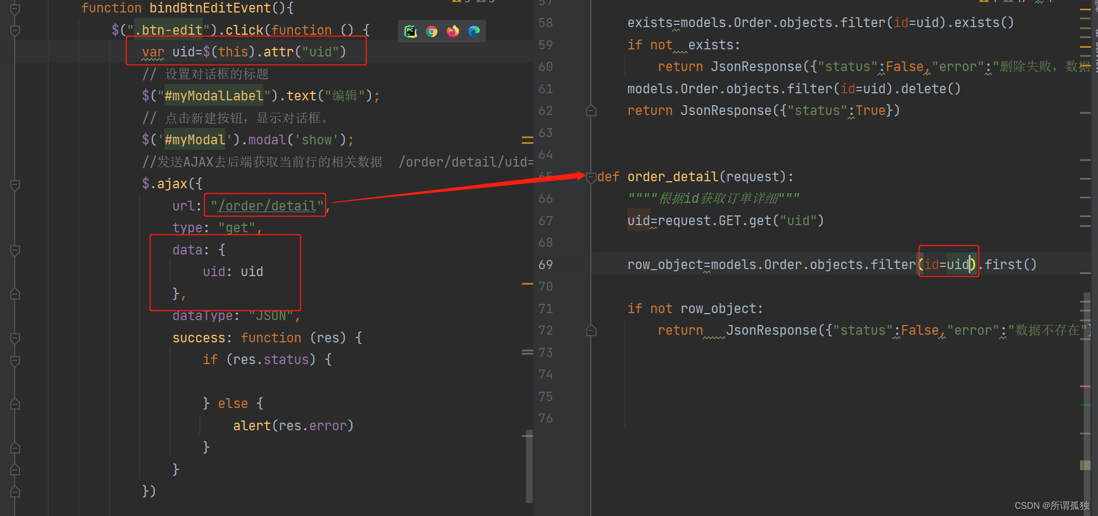Screen dimensions: 1098x516
Task: Click fold end marker beside final })
Action: [15, 492]
